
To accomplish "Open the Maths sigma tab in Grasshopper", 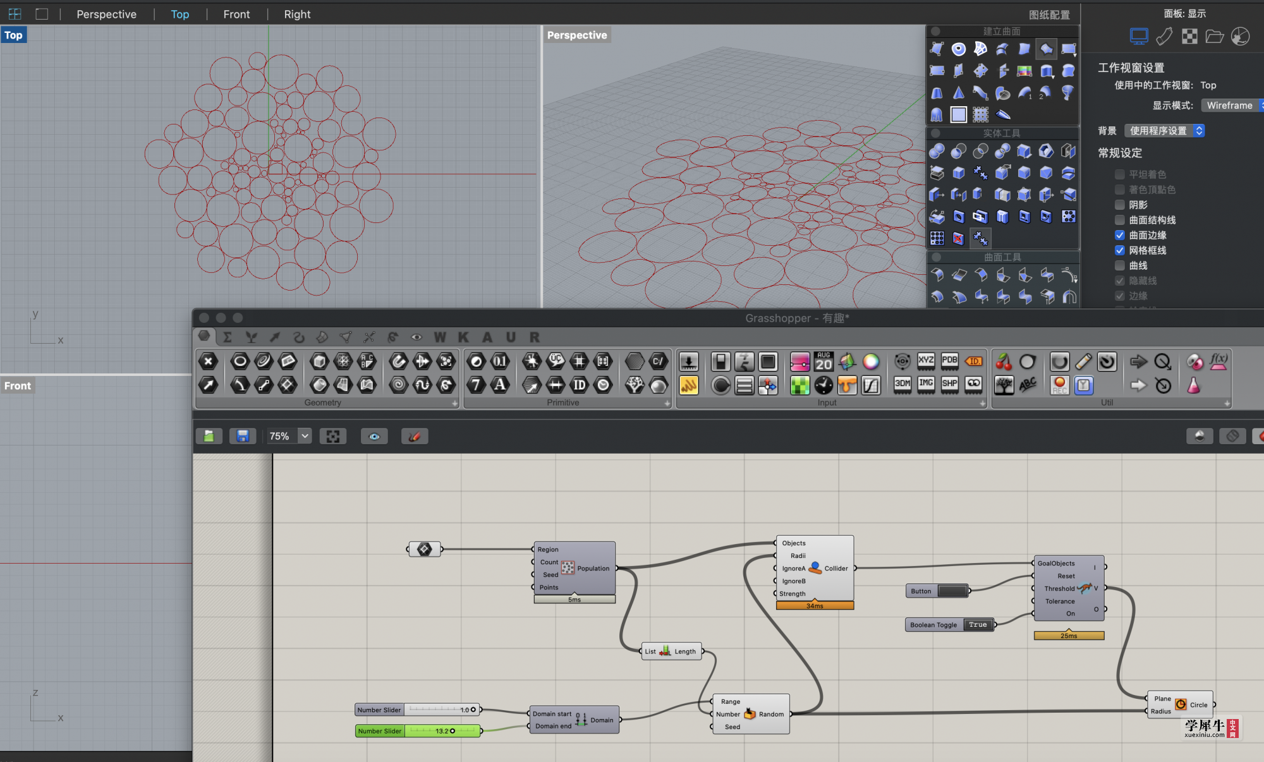I will click(x=228, y=337).
